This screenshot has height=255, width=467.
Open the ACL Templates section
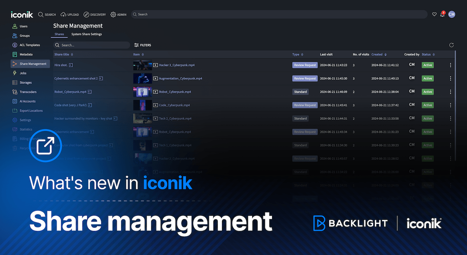tap(14, 45)
